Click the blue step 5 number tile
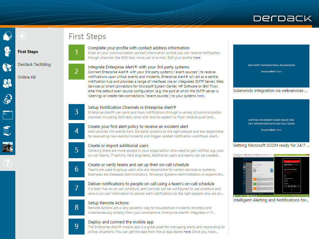Screen dimensions: 319x239 [77, 150]
